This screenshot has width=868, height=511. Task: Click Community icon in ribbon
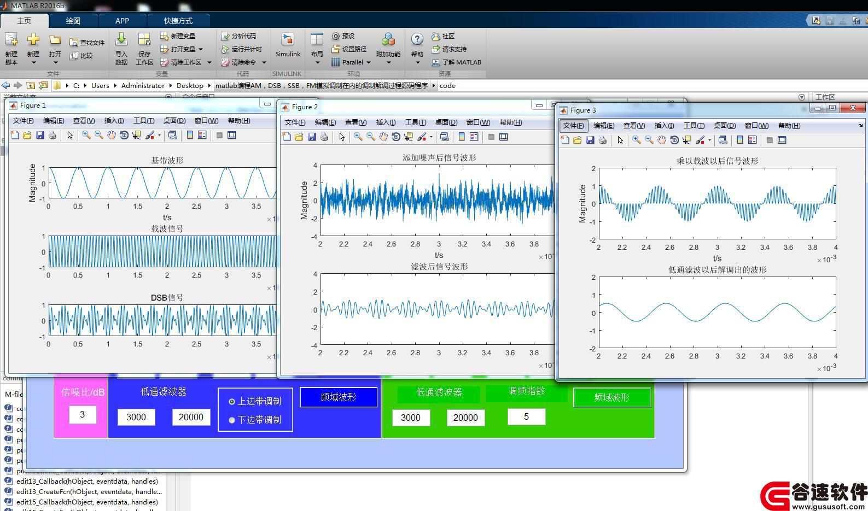[x=435, y=36]
